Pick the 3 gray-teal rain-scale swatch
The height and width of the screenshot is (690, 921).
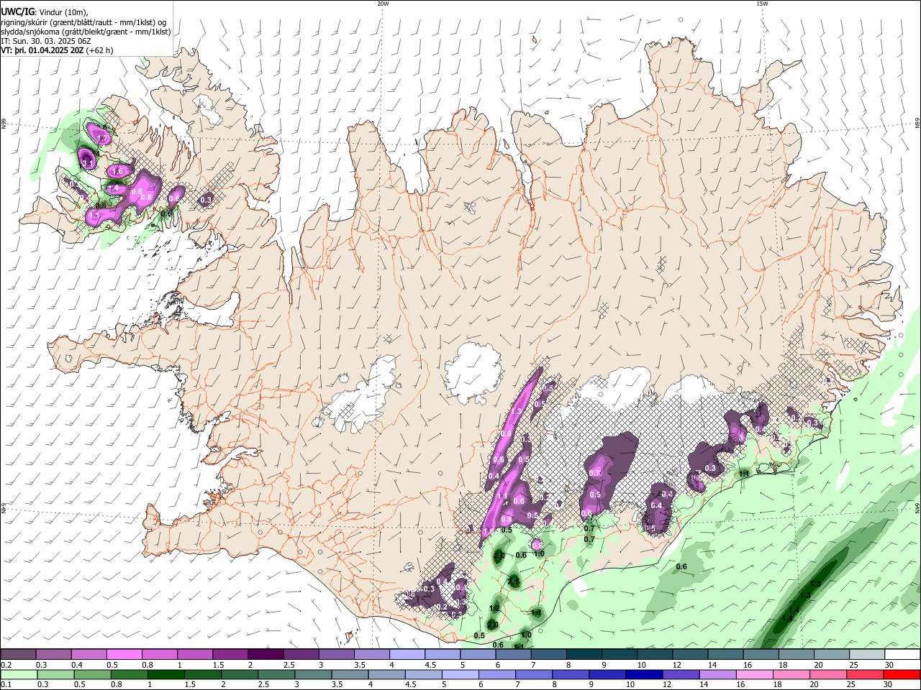(312, 675)
